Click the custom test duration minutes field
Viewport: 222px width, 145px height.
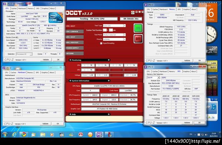(111, 30)
